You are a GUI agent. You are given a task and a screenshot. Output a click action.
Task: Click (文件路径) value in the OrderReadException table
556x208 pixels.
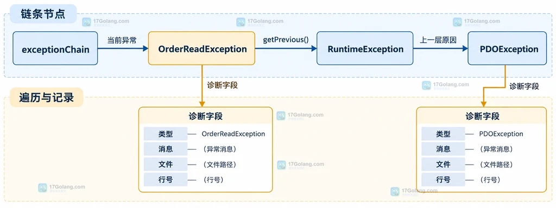pos(220,165)
